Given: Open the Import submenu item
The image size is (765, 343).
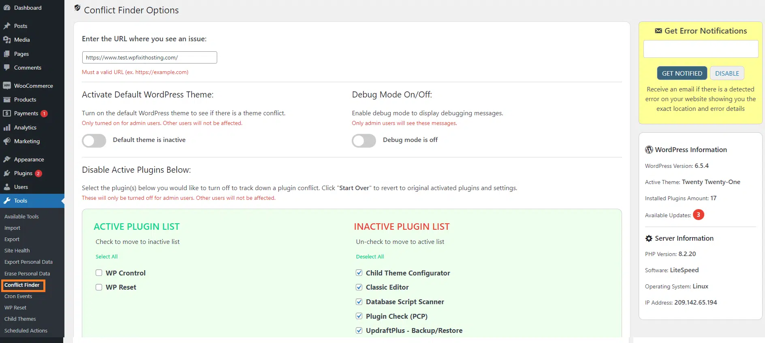Looking at the screenshot, I should [x=12, y=228].
